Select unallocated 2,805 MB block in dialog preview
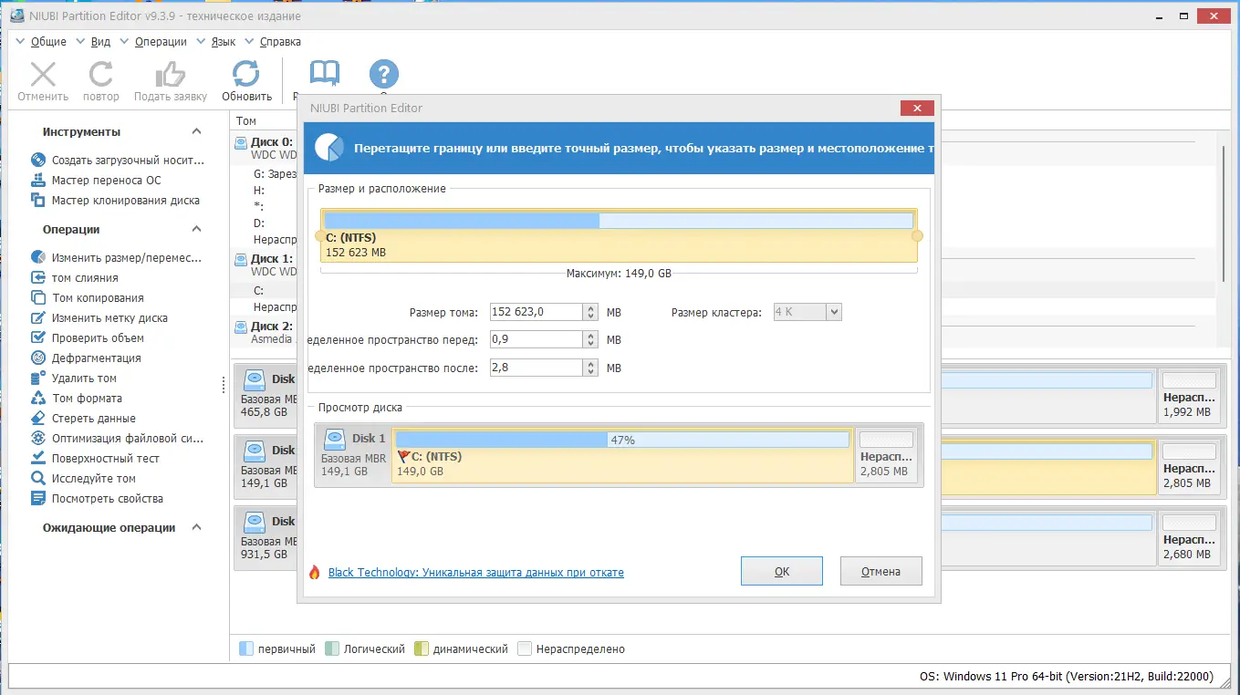1240x695 pixels. click(x=886, y=454)
